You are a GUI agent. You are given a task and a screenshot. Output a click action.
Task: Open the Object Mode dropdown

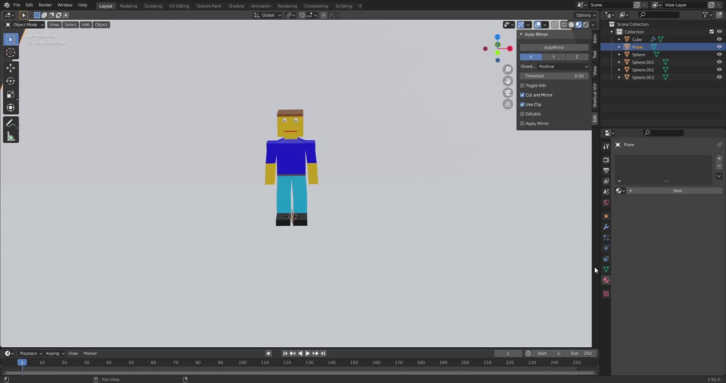pos(25,25)
